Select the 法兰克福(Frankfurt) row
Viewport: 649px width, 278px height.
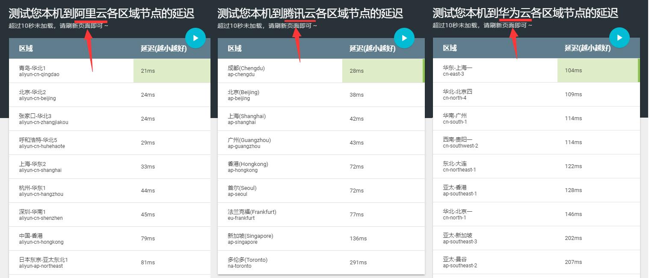(x=321, y=215)
